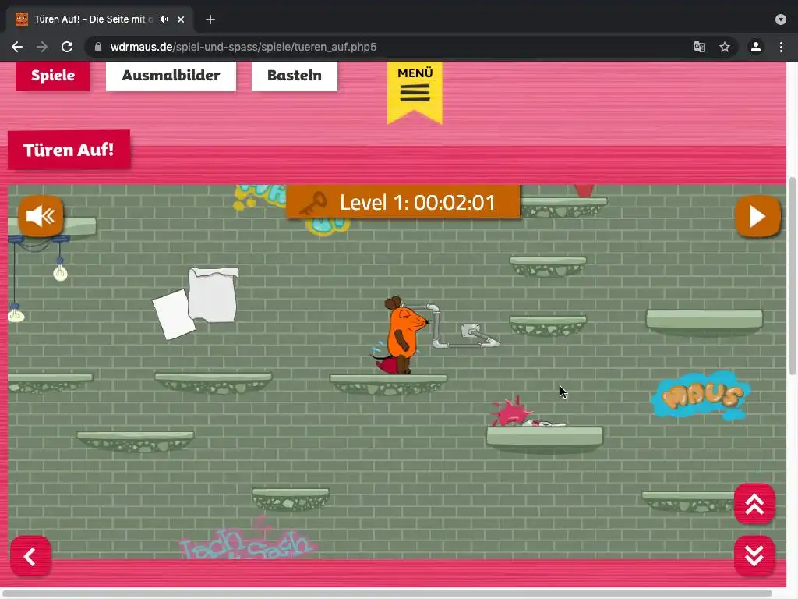Image resolution: width=798 pixels, height=599 pixels.
Task: Click the horizontal page scrollbar
Action: click(387, 594)
